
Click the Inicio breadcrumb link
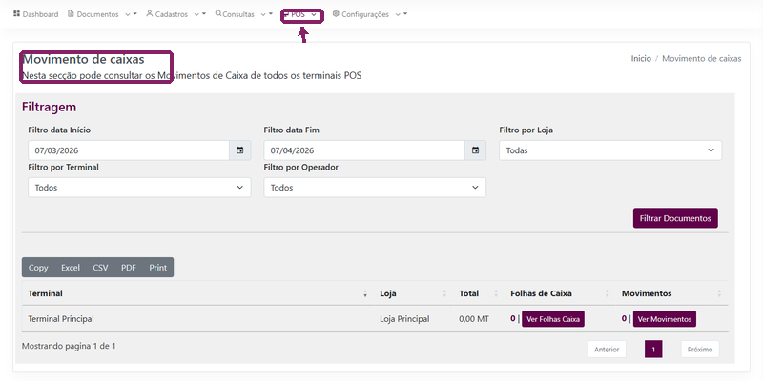(641, 59)
